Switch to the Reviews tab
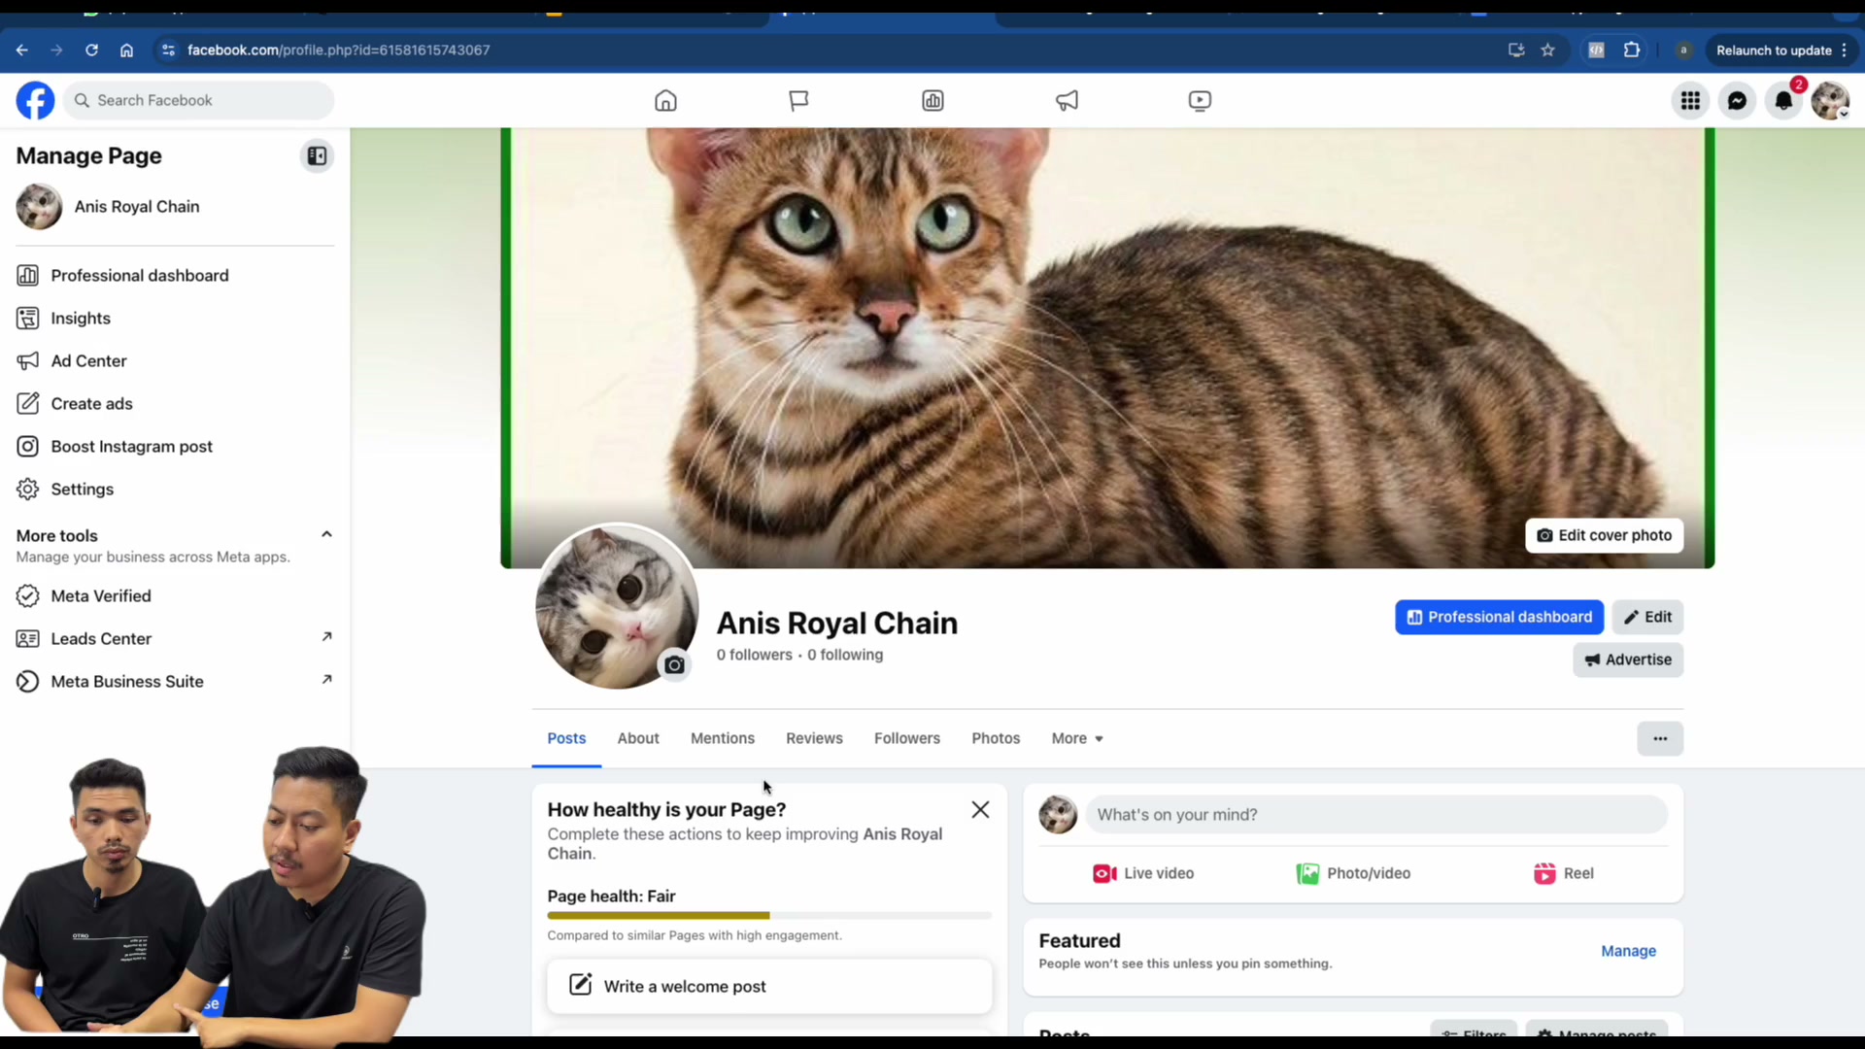This screenshot has width=1865, height=1049. pyautogui.click(x=814, y=738)
